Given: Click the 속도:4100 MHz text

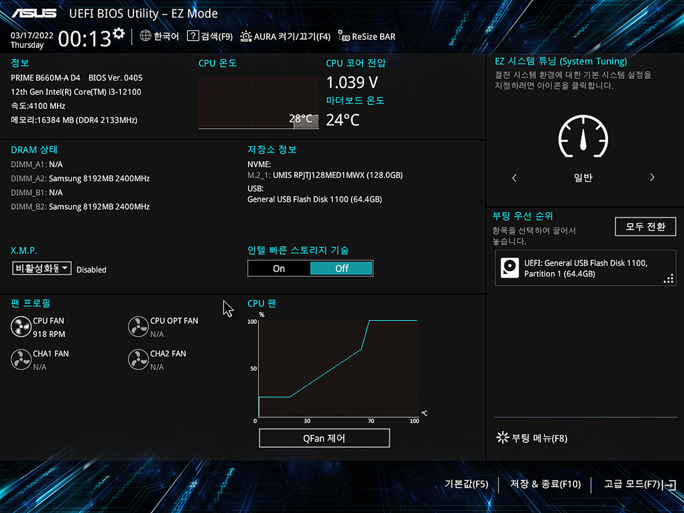Looking at the screenshot, I should (x=38, y=106).
